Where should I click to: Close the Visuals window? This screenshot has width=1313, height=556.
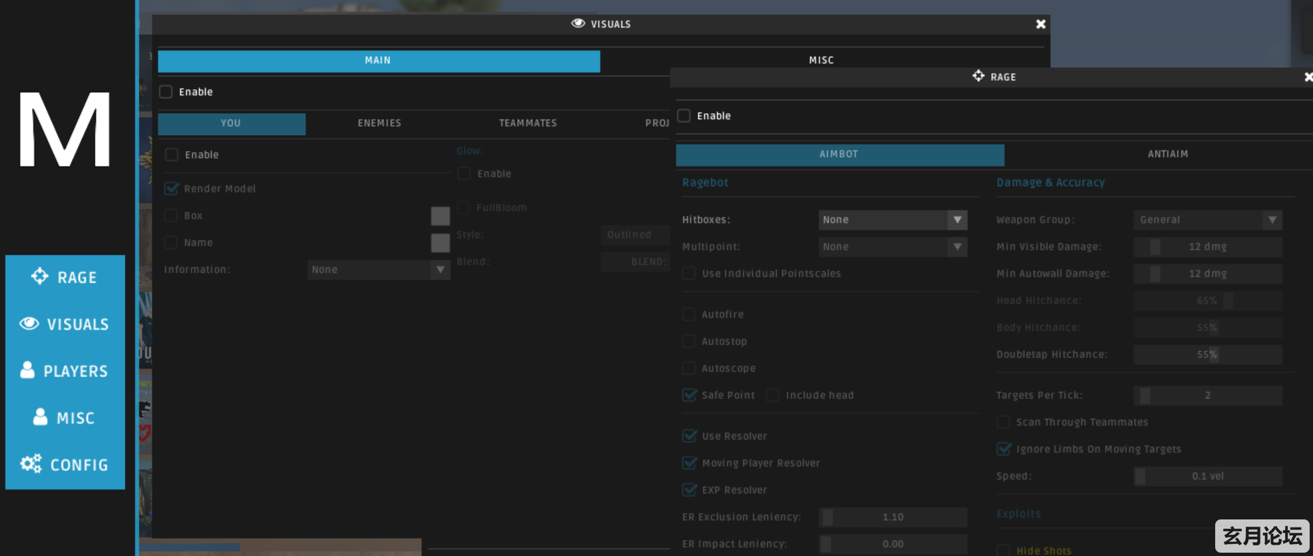(1041, 24)
